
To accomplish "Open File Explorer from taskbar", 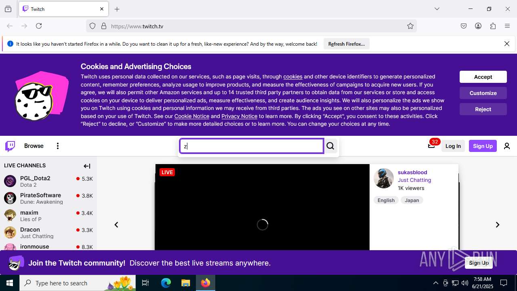I will (185, 283).
